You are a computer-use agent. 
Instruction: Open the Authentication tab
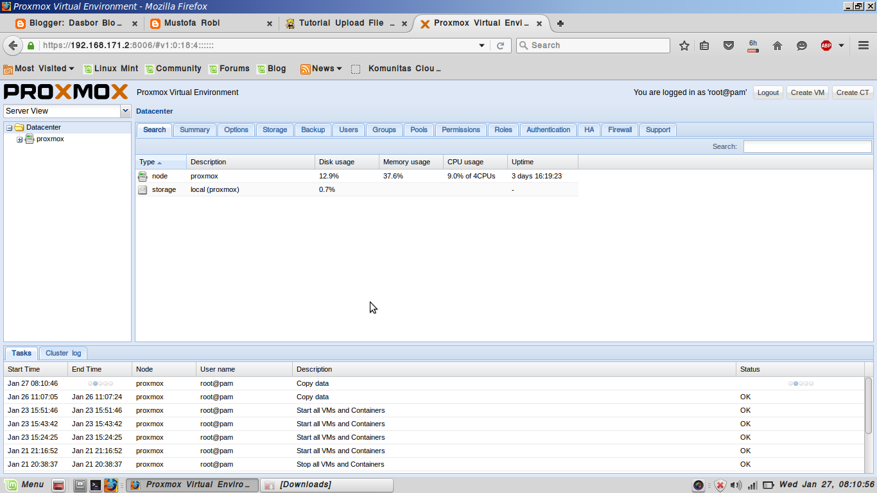pyautogui.click(x=548, y=130)
